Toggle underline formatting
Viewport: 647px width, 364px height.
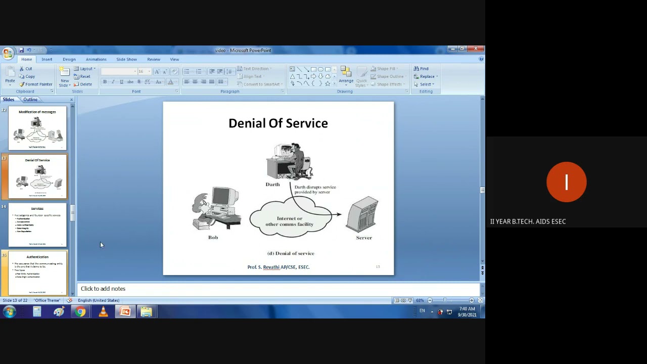pyautogui.click(x=121, y=82)
